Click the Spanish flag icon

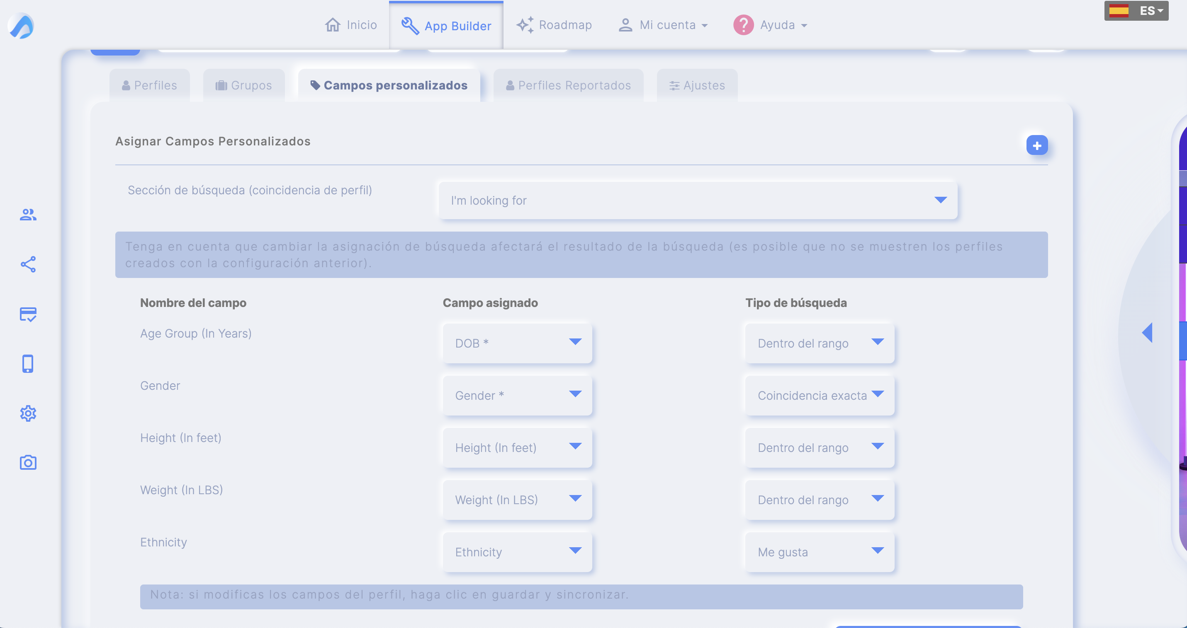pos(1118,11)
